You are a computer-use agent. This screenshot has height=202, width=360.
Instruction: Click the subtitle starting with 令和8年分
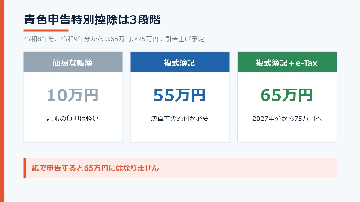coord(114,39)
